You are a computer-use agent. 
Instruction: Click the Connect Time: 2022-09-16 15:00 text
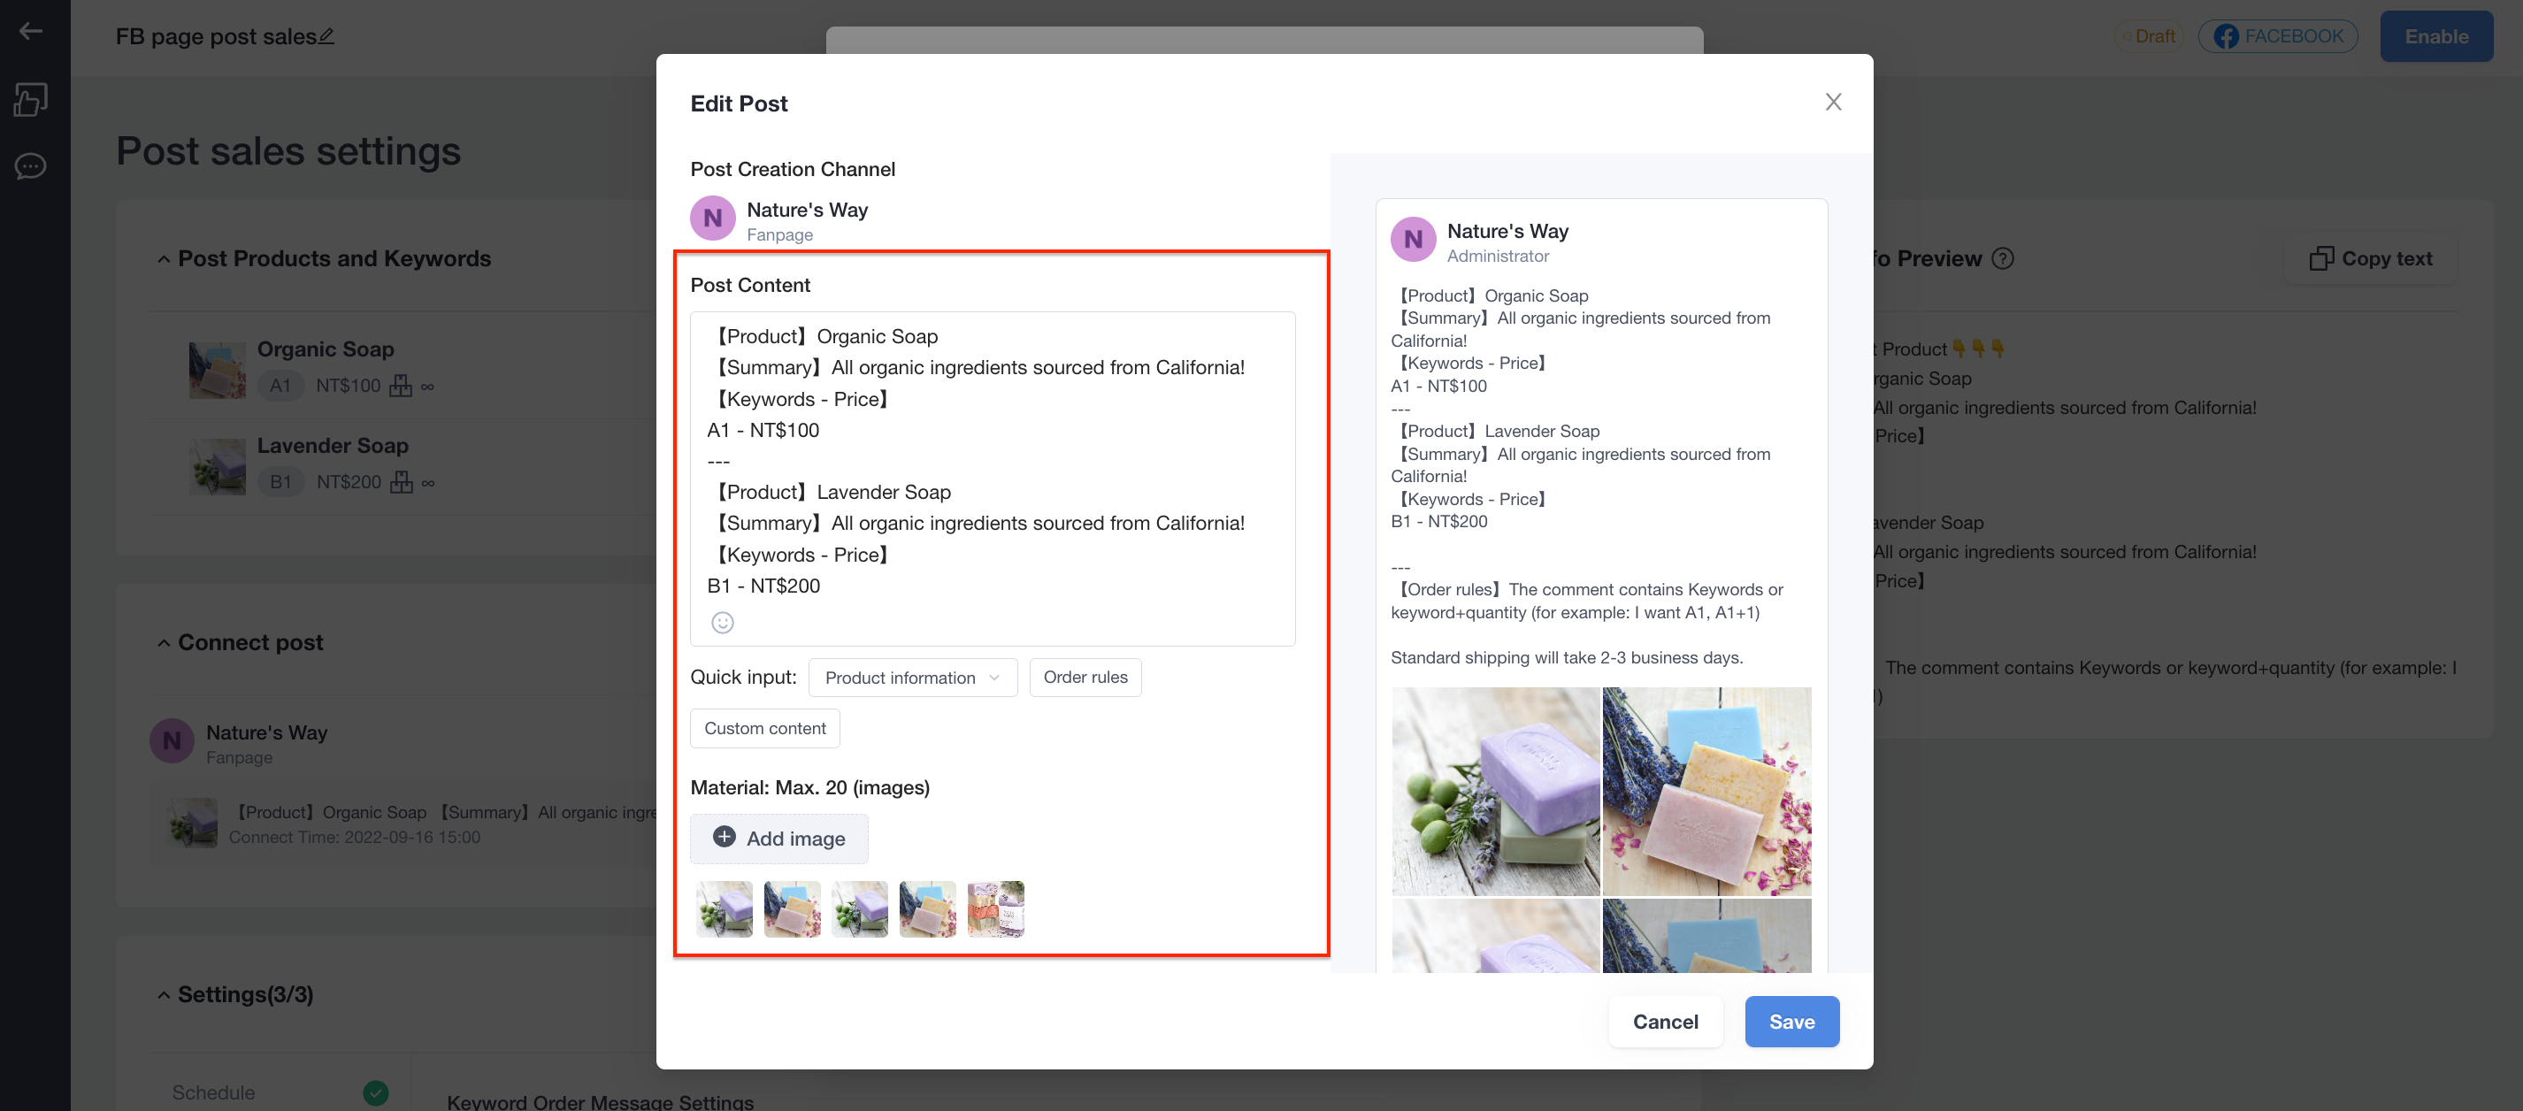coord(354,838)
